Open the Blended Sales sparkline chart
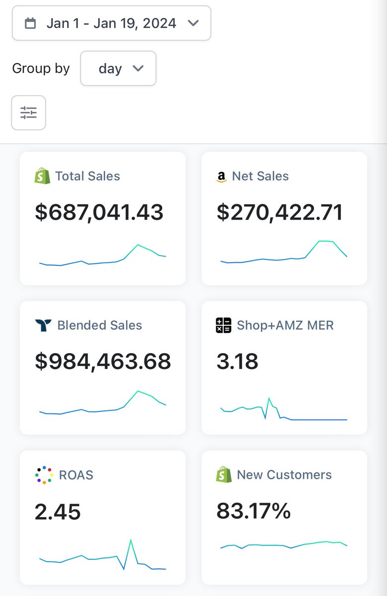Screen dimensions: 387x596 [103, 402]
